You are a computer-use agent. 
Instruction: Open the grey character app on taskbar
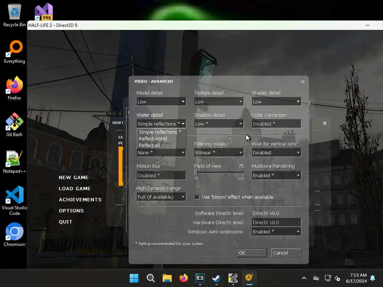[233, 278]
